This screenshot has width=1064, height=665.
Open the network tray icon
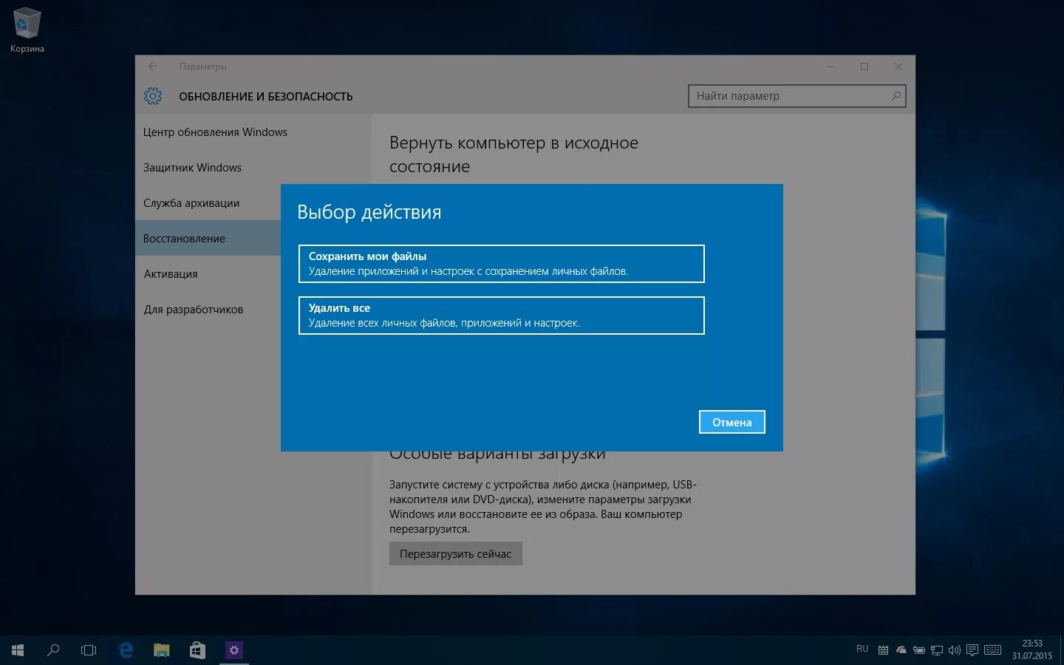click(937, 650)
